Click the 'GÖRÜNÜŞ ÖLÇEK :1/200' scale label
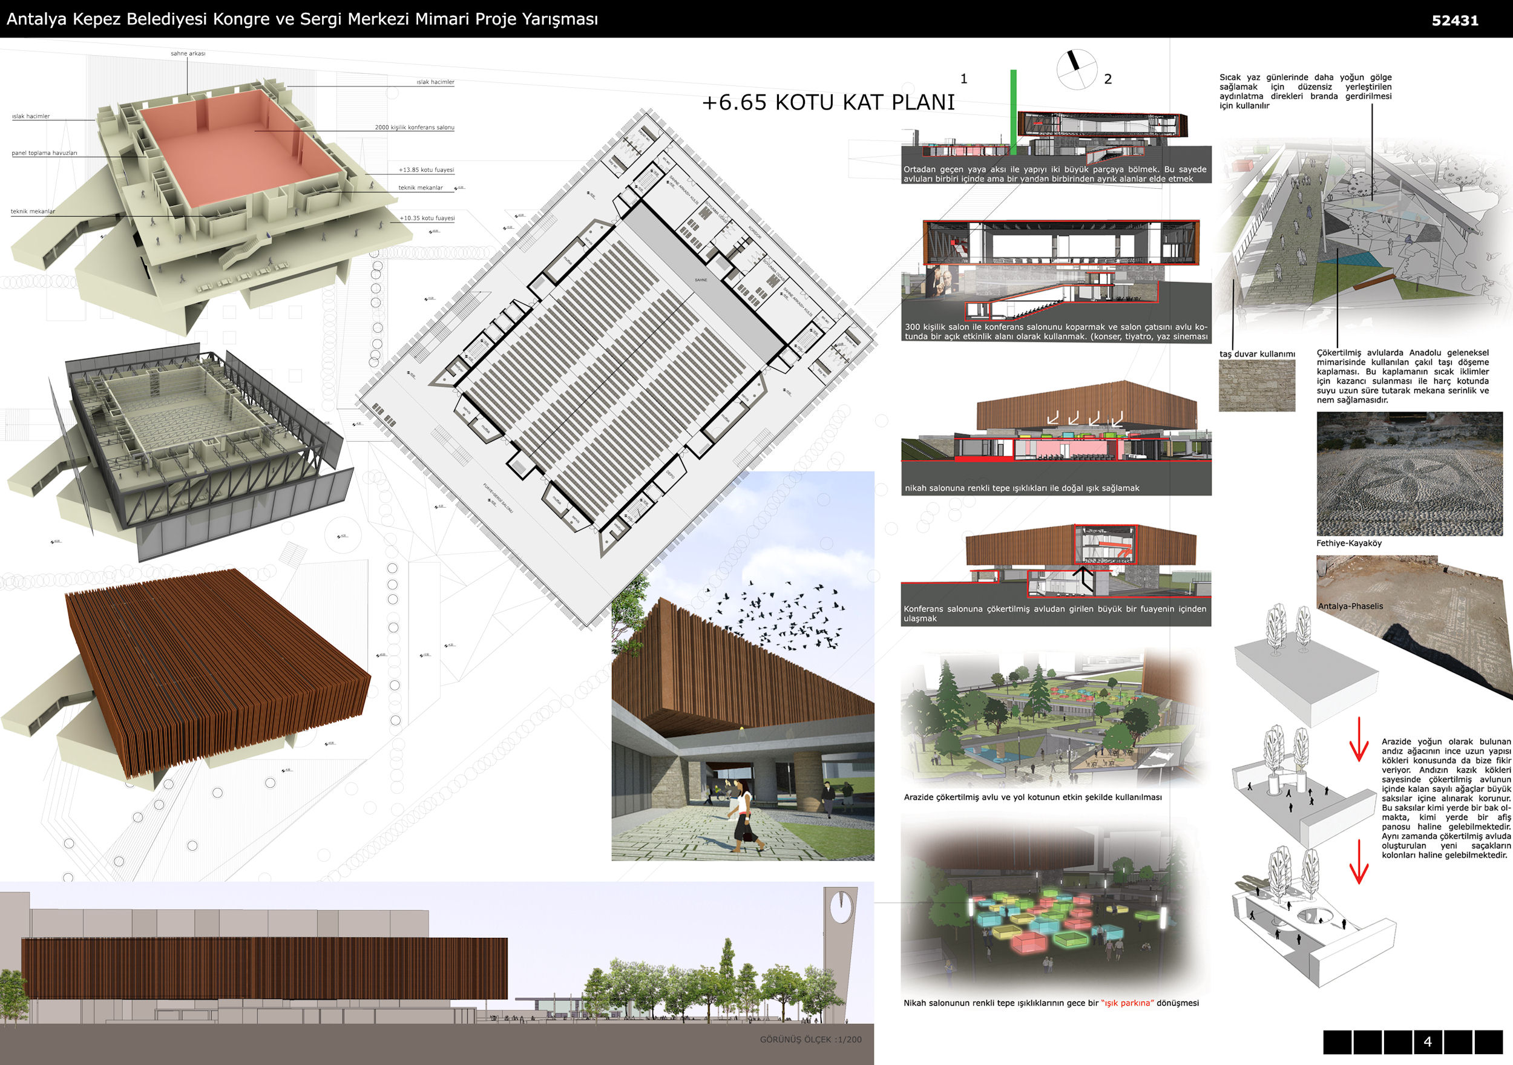Image resolution: width=1513 pixels, height=1065 pixels. (x=810, y=1040)
